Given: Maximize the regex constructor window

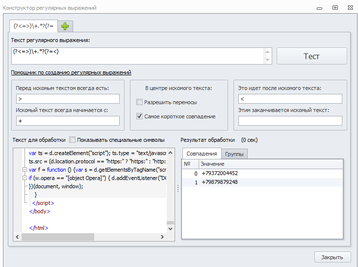Looking at the screenshot, I should click(335, 8).
